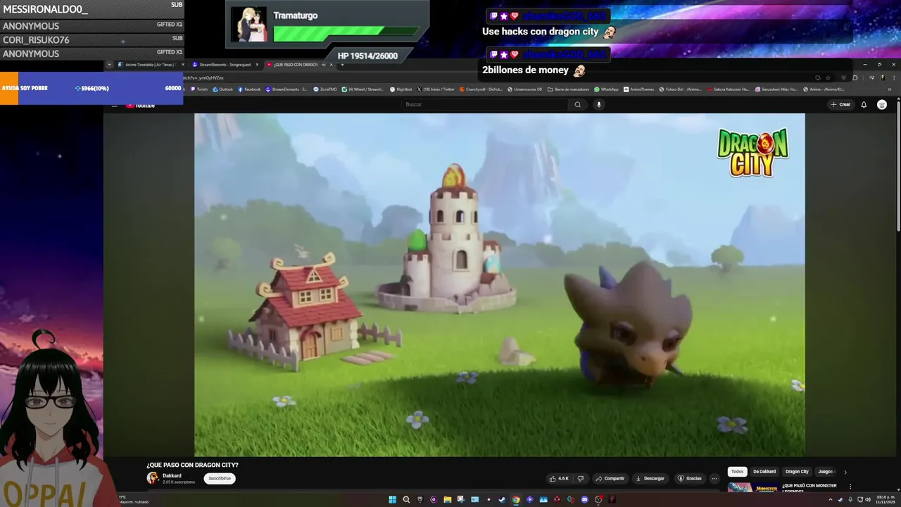Open the Outlook bookmark
Image resolution: width=901 pixels, height=507 pixels.
(x=222, y=89)
